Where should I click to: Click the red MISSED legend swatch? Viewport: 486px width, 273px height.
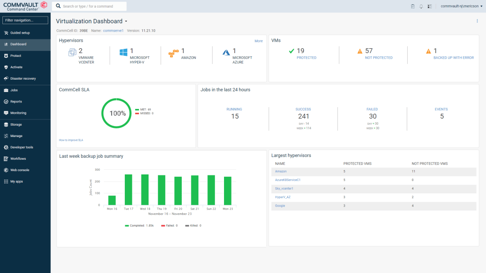point(137,113)
